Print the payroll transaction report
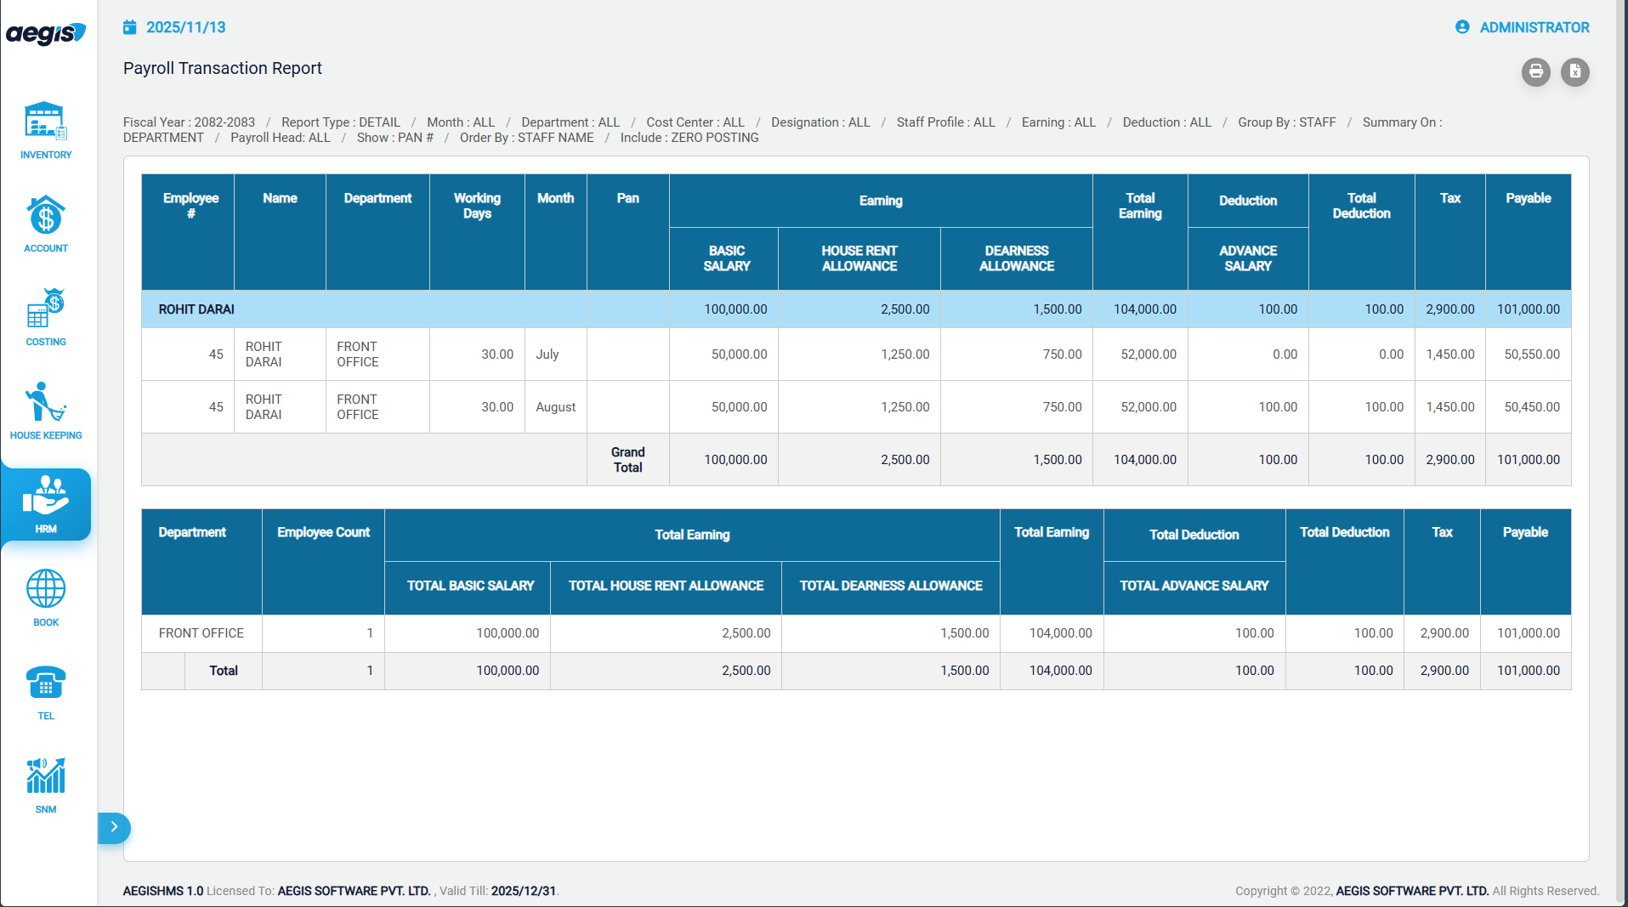The width and height of the screenshot is (1628, 907). [1535, 72]
